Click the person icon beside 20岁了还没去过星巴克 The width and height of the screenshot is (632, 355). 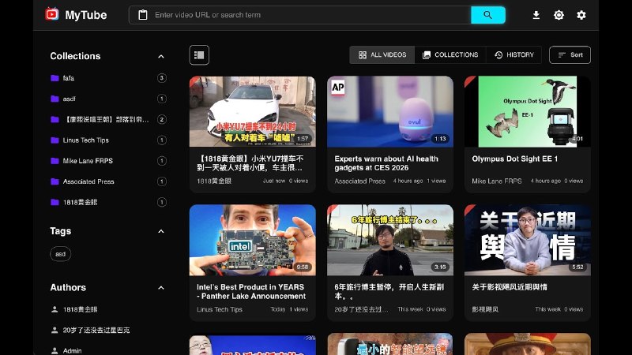click(x=55, y=330)
